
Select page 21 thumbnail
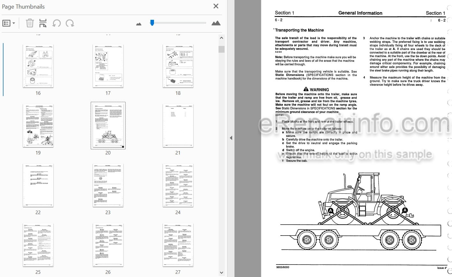point(178,126)
